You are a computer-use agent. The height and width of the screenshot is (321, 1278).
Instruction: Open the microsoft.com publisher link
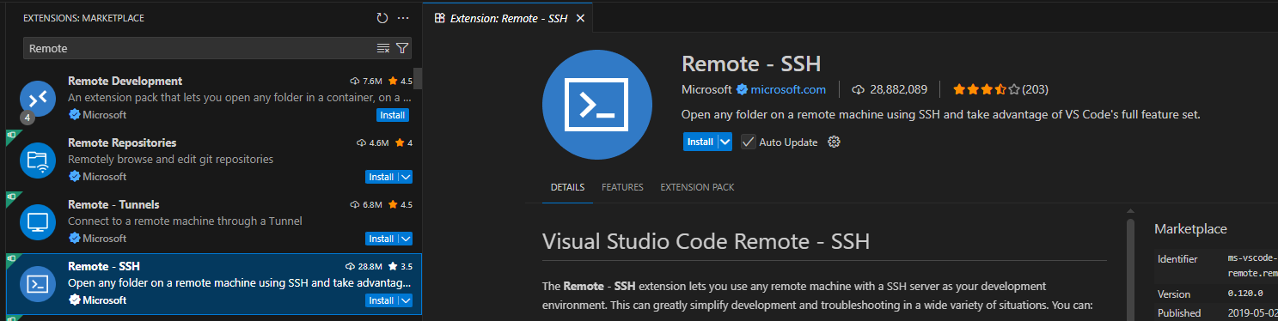788,89
